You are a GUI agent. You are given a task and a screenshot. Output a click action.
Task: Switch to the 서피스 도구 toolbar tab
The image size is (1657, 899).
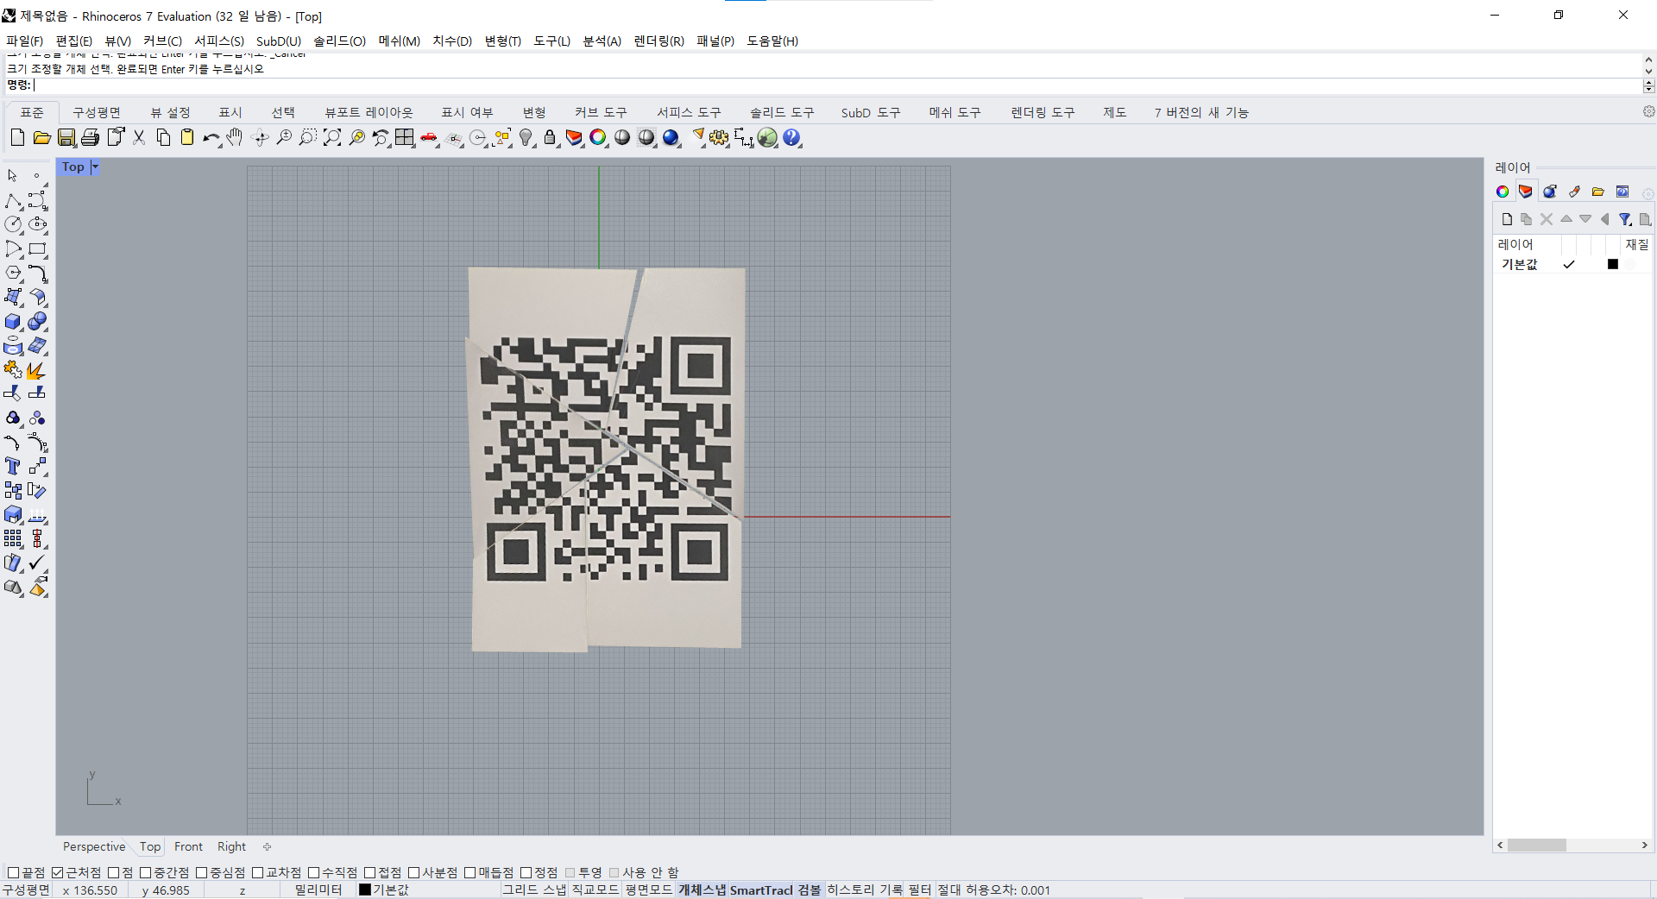[688, 112]
